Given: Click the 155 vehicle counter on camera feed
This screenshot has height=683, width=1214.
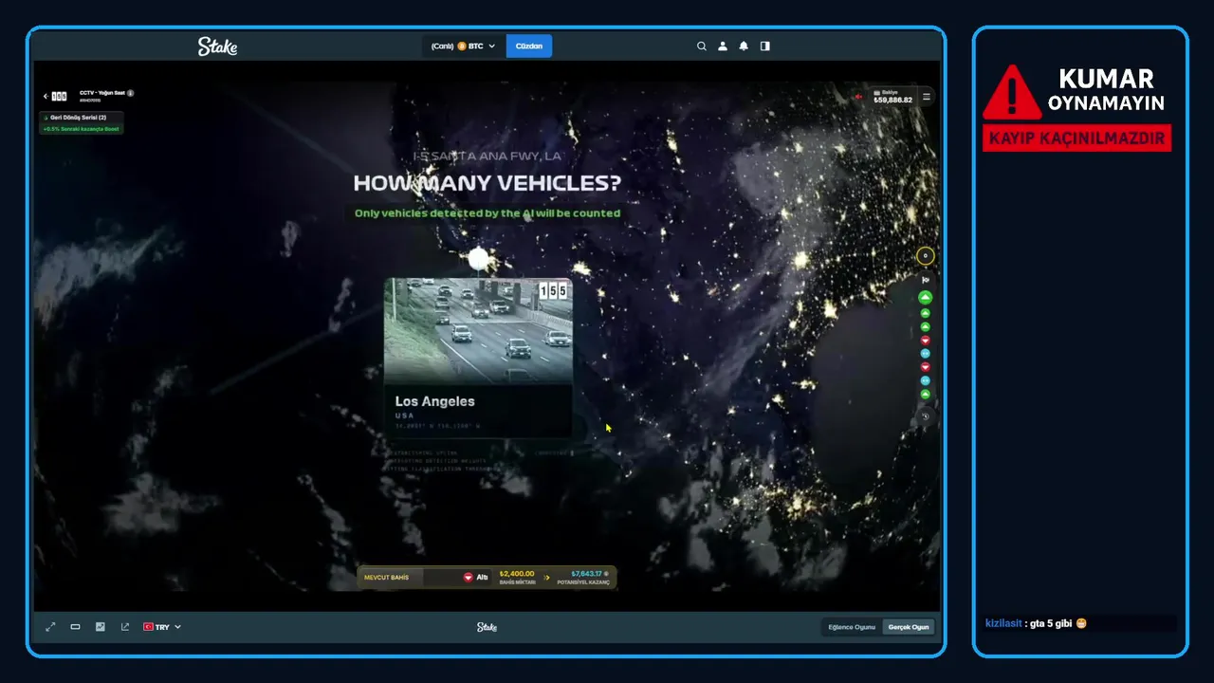Looking at the screenshot, I should click(553, 290).
